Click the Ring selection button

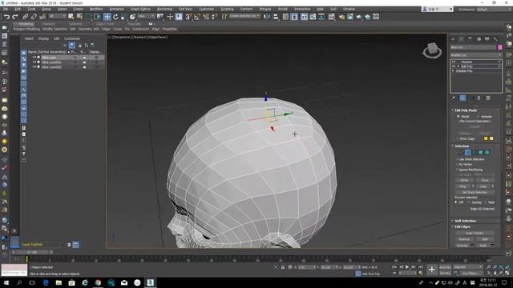(x=463, y=186)
